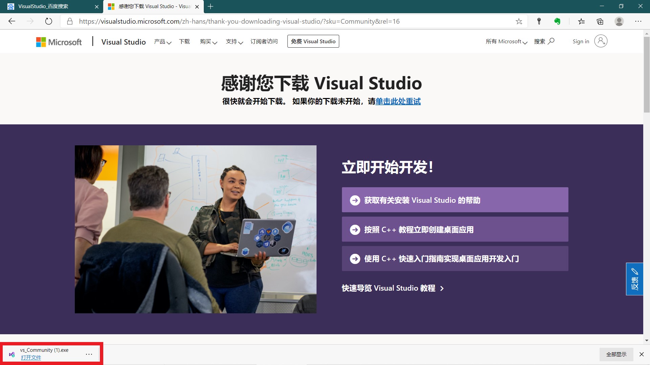The height and width of the screenshot is (365, 650).
Task: Open 按照 C++ 教程立即创建桌面应用
Action: tap(455, 229)
